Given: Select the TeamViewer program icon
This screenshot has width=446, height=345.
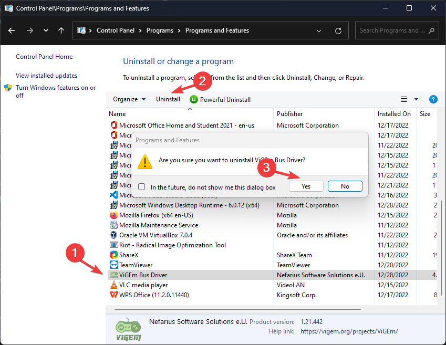Looking at the screenshot, I should 113,265.
